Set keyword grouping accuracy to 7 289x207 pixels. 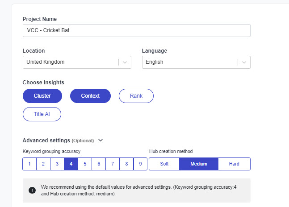coord(113,164)
